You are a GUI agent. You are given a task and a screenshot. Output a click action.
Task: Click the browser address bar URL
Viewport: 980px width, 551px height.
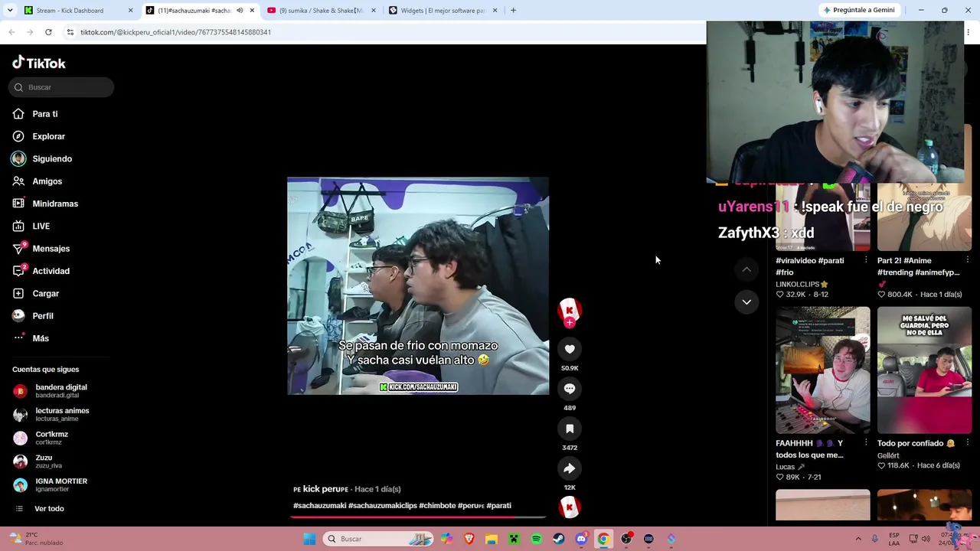[x=175, y=32]
